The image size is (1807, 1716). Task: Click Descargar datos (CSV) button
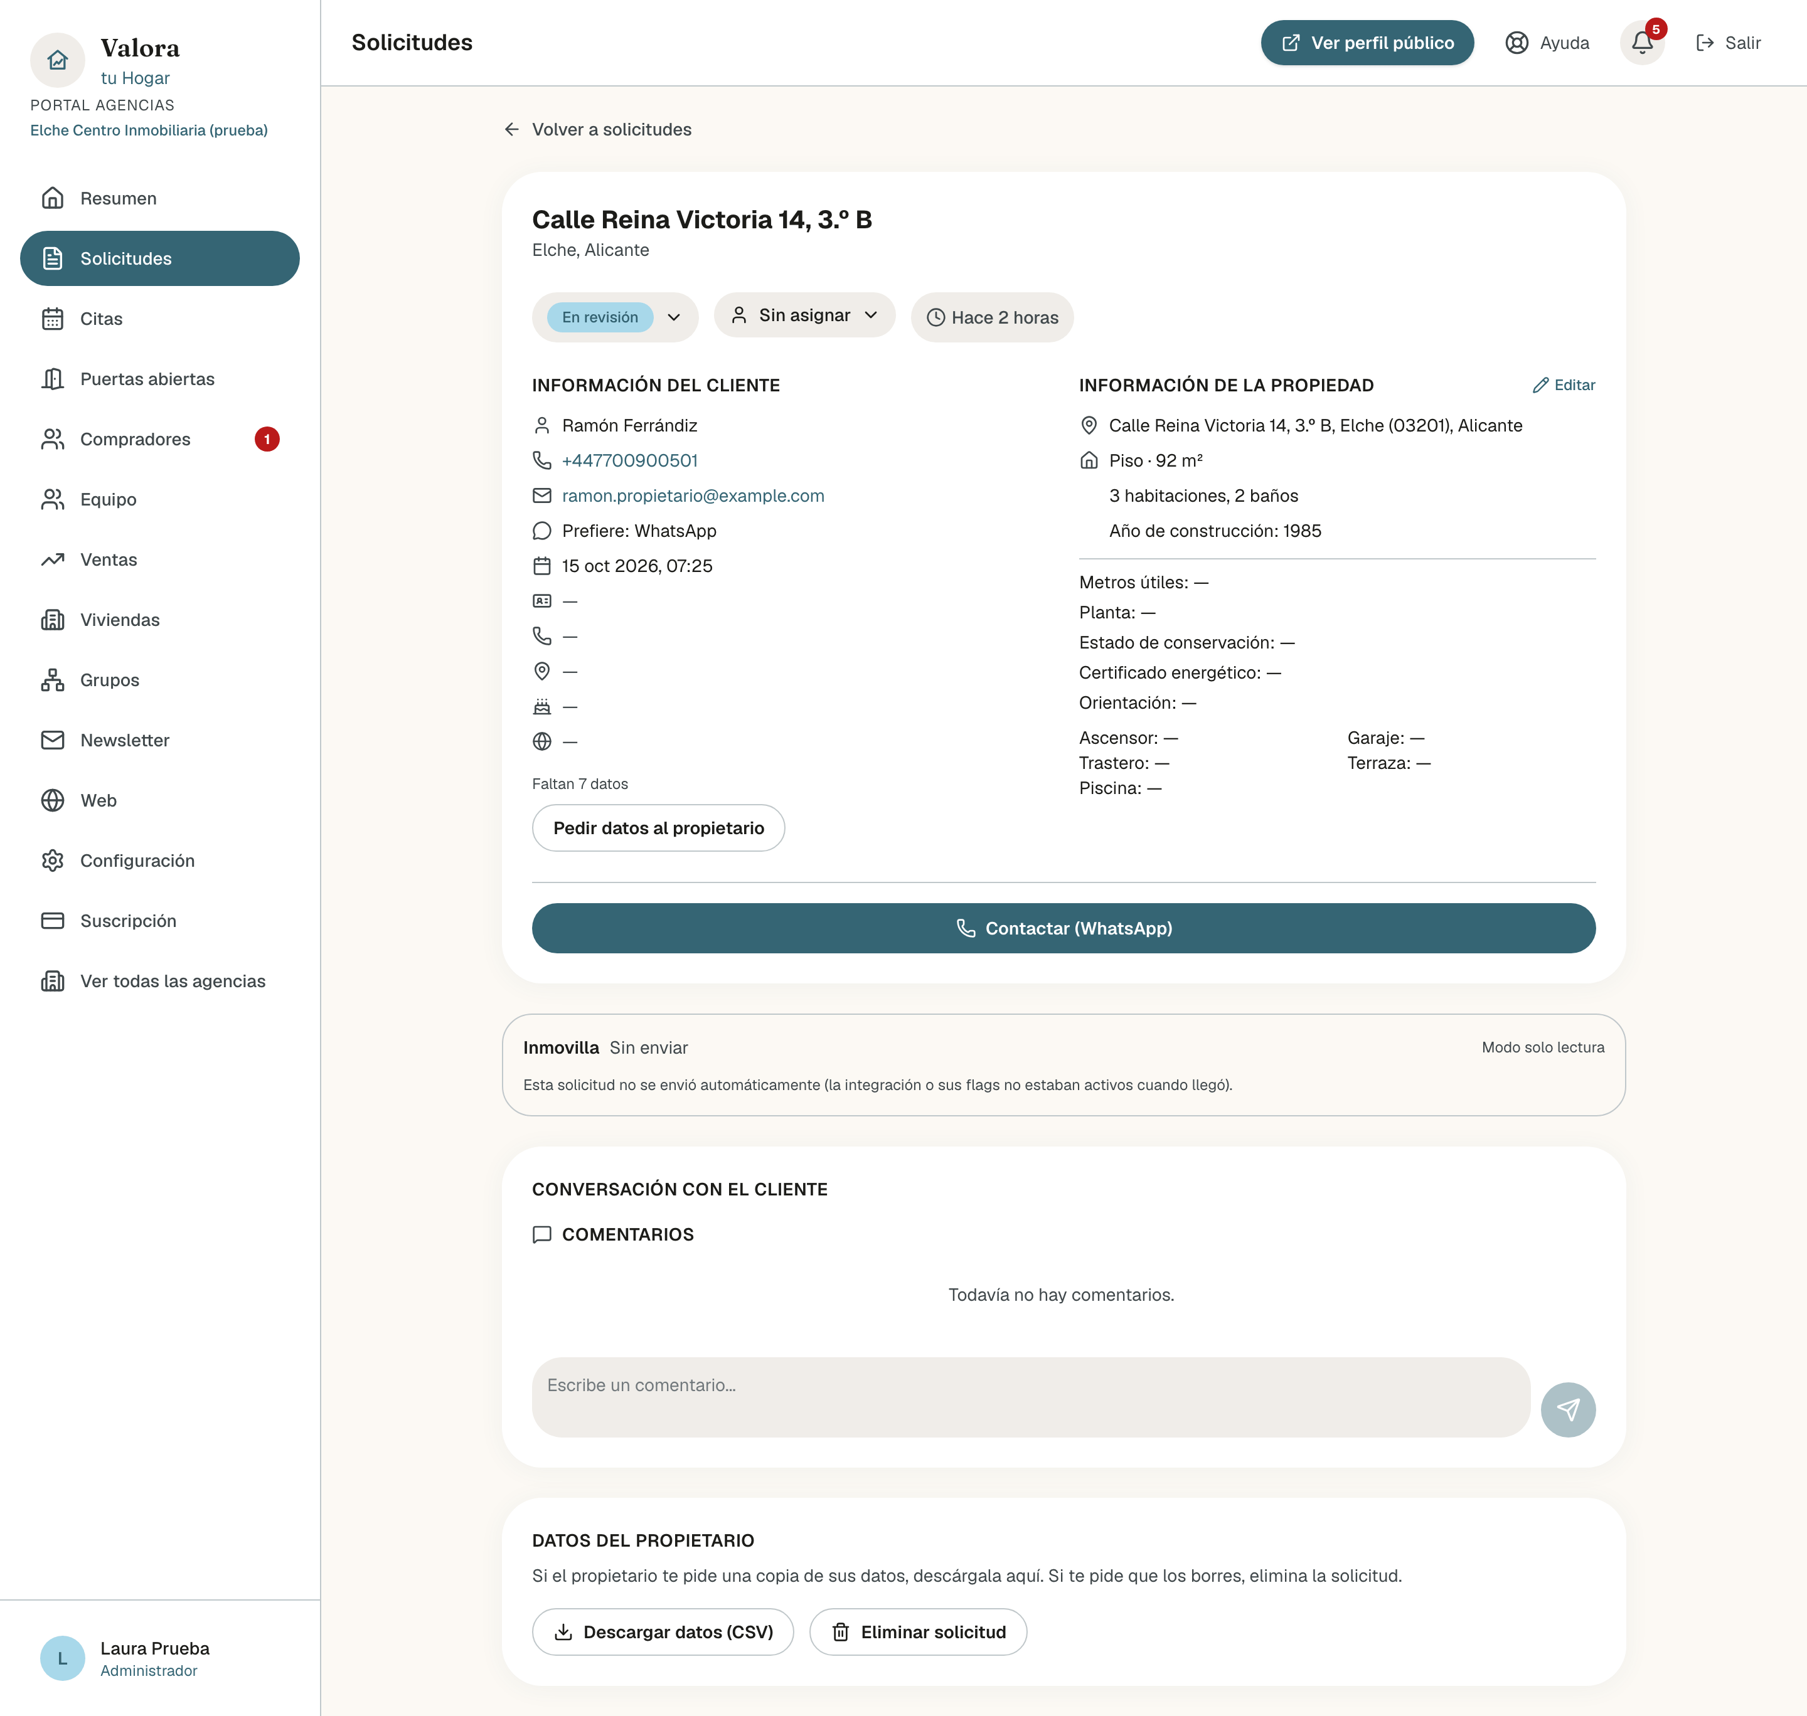click(x=663, y=1632)
